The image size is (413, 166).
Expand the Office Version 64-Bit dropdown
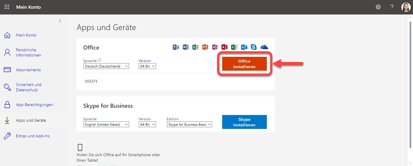pyautogui.click(x=147, y=66)
